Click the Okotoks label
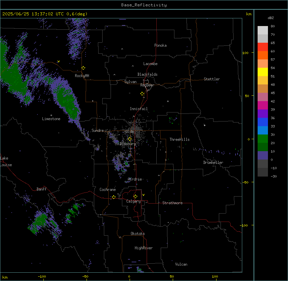 pyautogui.click(x=138, y=234)
